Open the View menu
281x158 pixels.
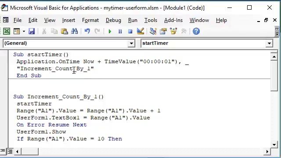tap(50, 20)
